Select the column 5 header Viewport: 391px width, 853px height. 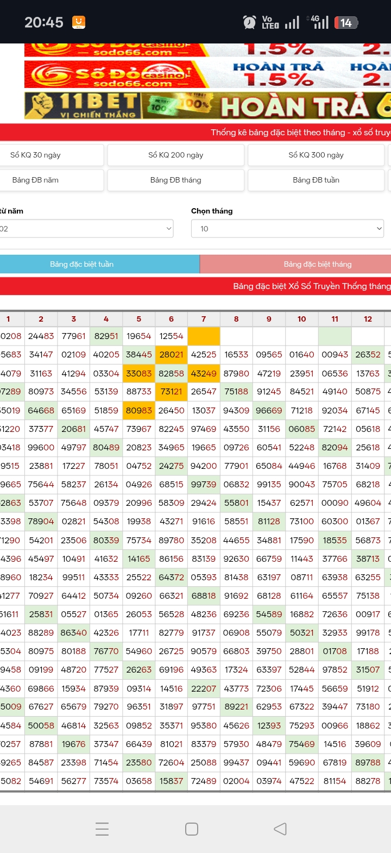(138, 319)
